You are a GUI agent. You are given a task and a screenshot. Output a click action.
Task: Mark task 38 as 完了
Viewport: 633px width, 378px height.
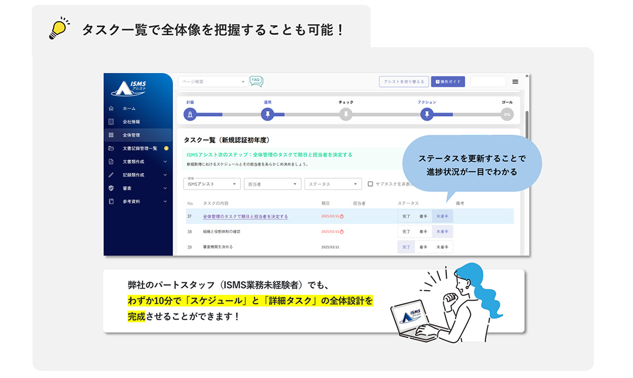406,232
